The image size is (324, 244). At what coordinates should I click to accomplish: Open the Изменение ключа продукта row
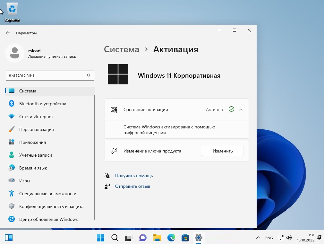click(x=153, y=151)
